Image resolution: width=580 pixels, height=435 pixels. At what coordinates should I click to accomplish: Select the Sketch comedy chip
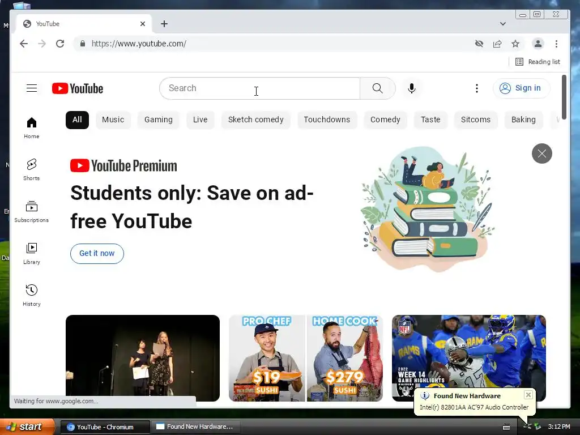255,120
